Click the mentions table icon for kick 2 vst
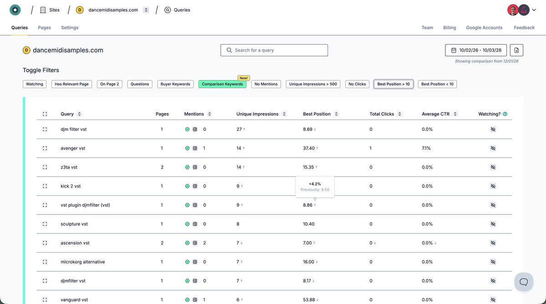Screen dimensions: 546x304 [x=195, y=186]
